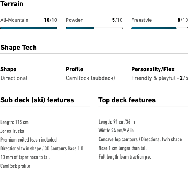The image size is (192, 172).
Task: Select the Terrain section heading
Action: (12, 4)
